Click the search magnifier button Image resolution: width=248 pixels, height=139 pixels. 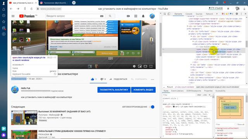(110, 16)
